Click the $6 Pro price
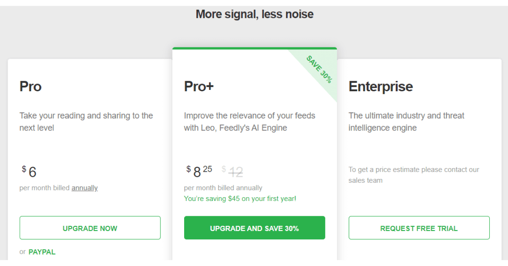 [x=30, y=171]
